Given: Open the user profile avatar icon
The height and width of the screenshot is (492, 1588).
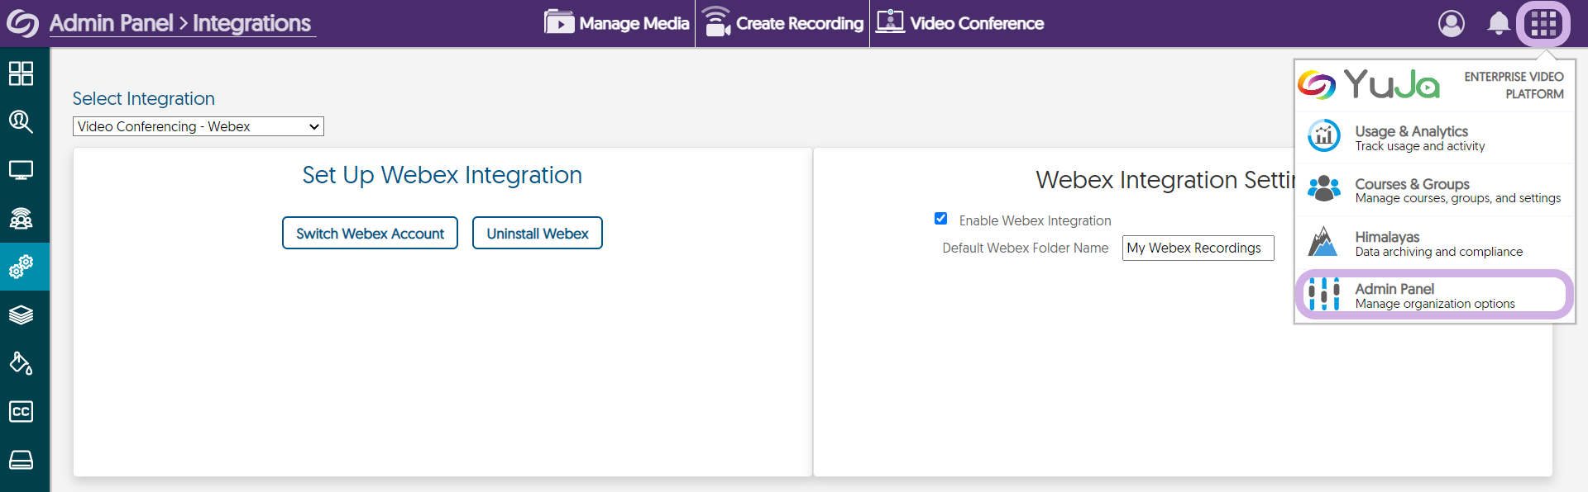Looking at the screenshot, I should 1451,23.
